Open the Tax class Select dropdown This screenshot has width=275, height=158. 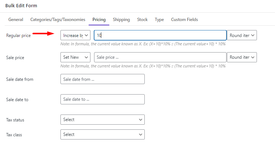(x=103, y=134)
